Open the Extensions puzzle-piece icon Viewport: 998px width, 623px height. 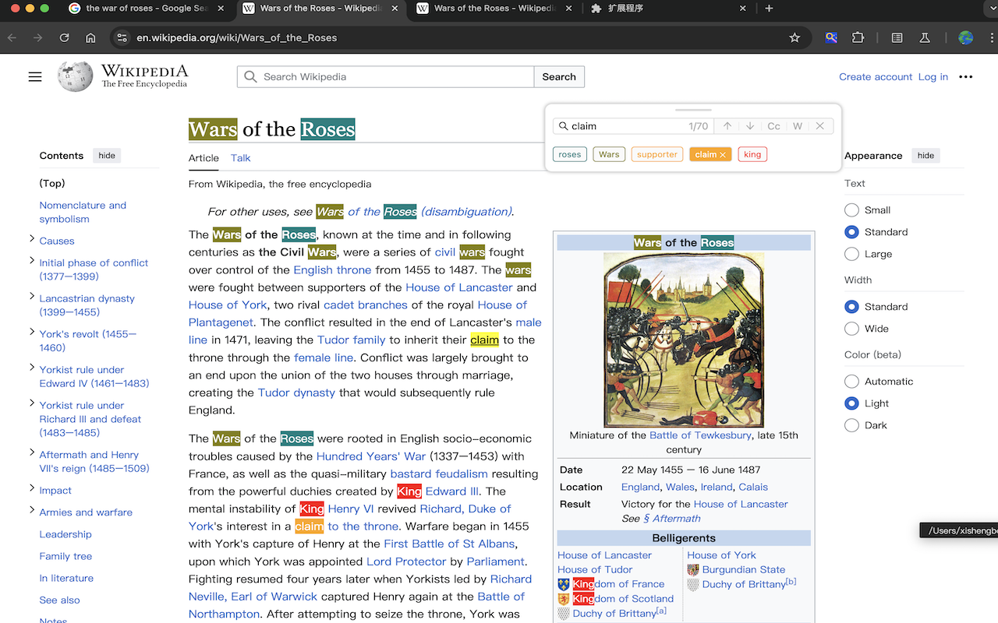(x=858, y=37)
